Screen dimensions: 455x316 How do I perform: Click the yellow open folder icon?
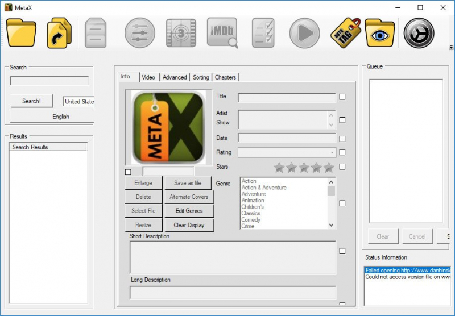(x=22, y=33)
